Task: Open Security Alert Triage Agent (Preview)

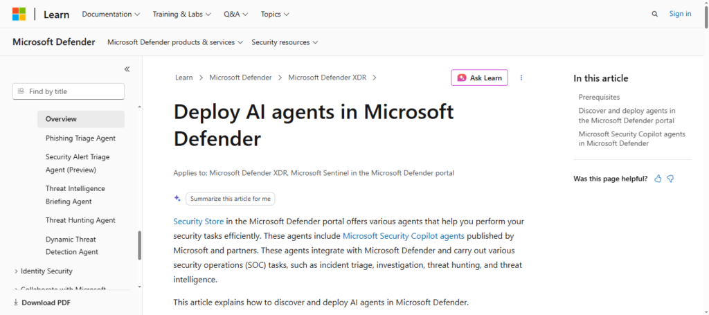Action: click(x=78, y=163)
